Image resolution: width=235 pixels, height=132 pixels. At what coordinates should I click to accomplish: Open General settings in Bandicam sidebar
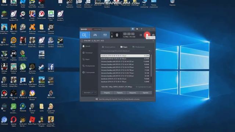pos(87,53)
